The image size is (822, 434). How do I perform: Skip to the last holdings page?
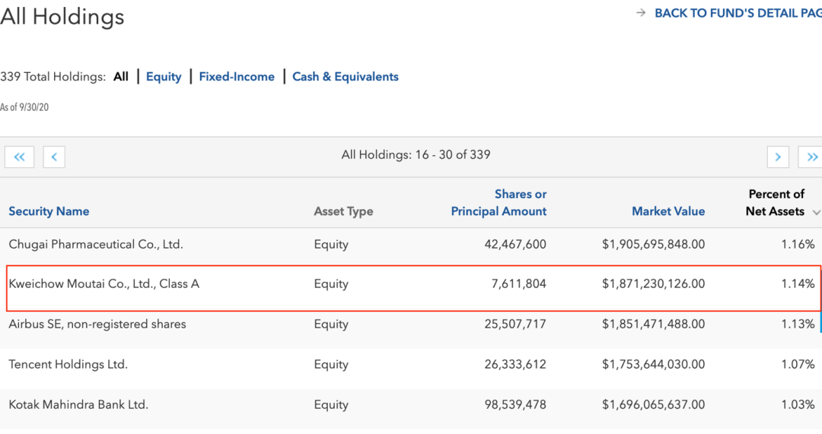[811, 157]
